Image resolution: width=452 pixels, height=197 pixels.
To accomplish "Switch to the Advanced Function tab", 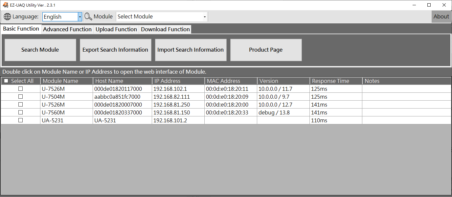I will click(x=67, y=29).
